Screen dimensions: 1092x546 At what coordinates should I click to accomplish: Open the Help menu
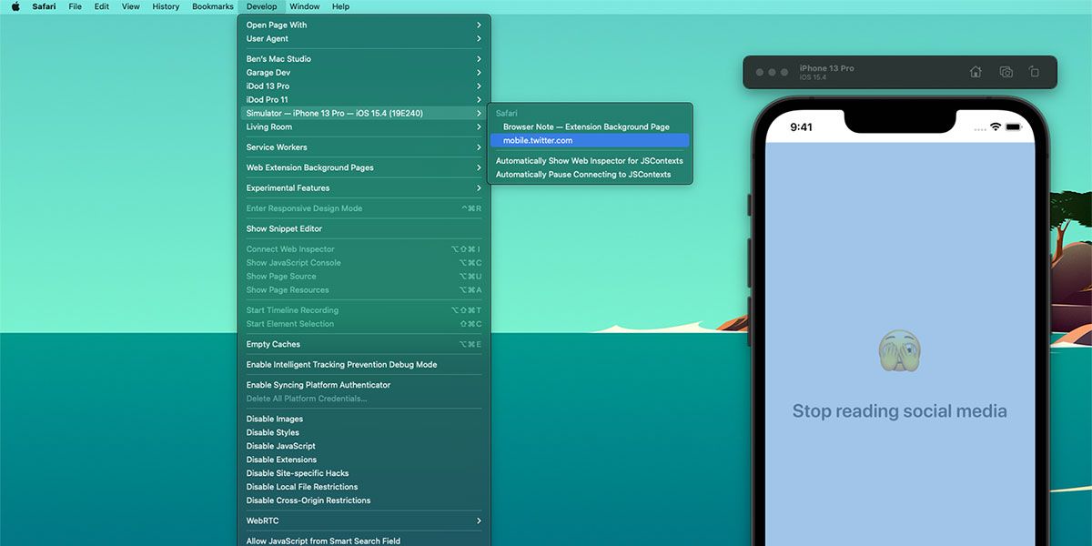[x=340, y=6]
